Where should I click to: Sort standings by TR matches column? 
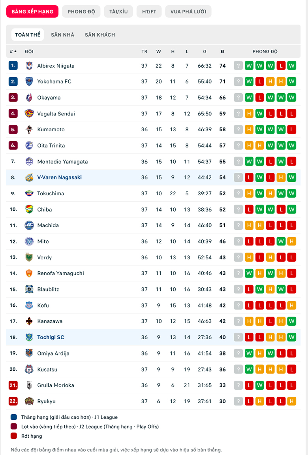click(144, 51)
